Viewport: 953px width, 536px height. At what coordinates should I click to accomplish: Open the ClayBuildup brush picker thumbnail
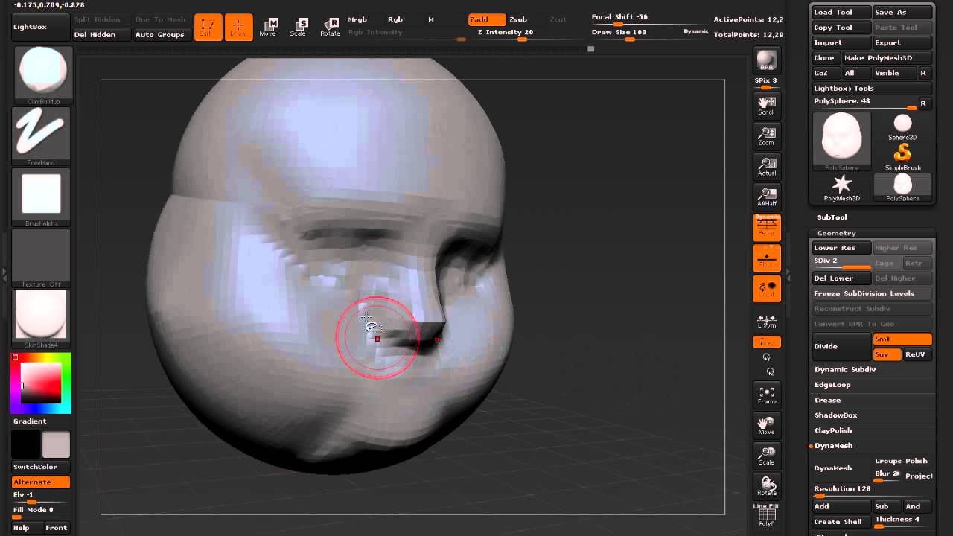[x=42, y=74]
